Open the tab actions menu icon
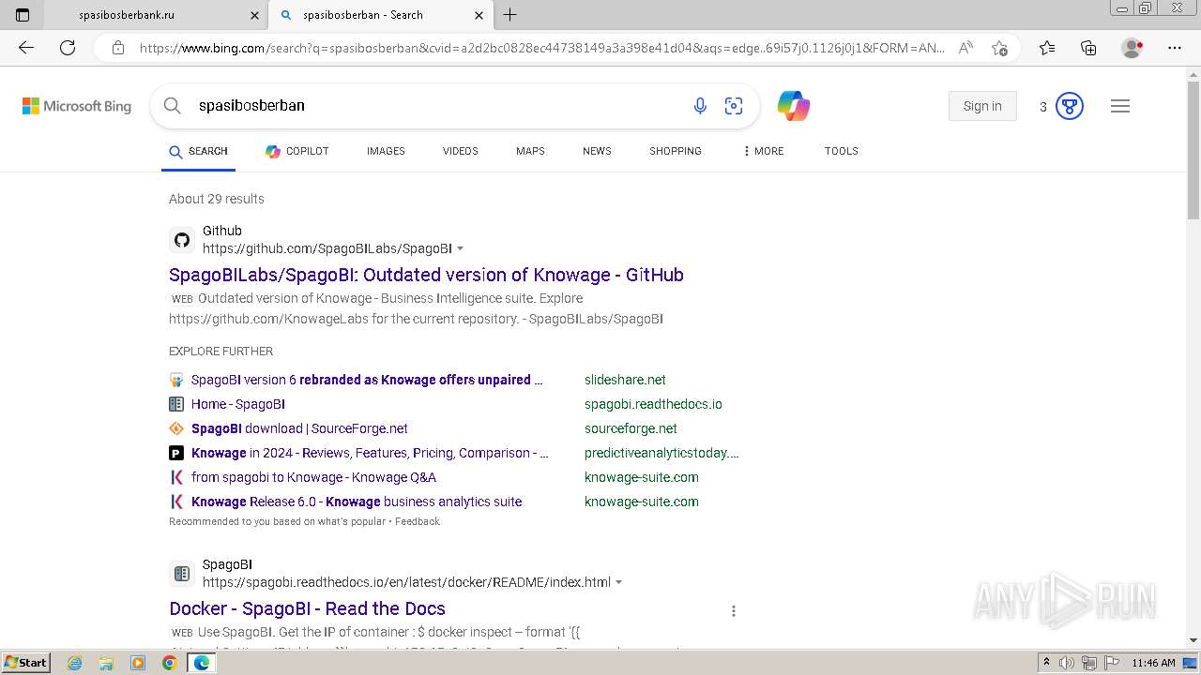 pos(23,15)
